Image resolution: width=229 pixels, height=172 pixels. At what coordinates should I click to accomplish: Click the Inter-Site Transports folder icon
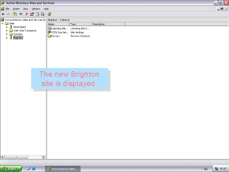(11, 30)
